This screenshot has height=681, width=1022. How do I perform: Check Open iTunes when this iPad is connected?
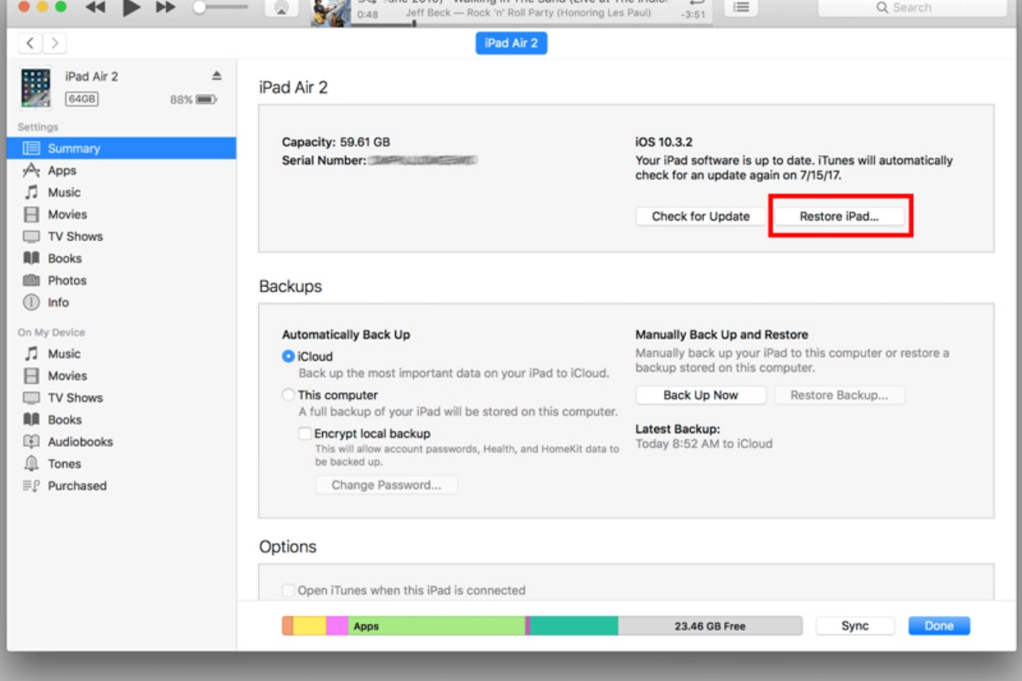[290, 589]
